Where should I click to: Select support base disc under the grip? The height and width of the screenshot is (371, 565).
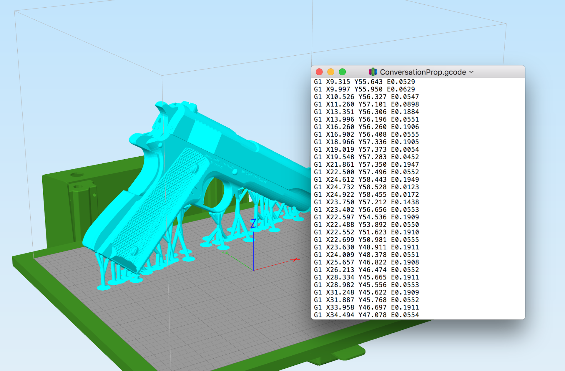(x=103, y=287)
